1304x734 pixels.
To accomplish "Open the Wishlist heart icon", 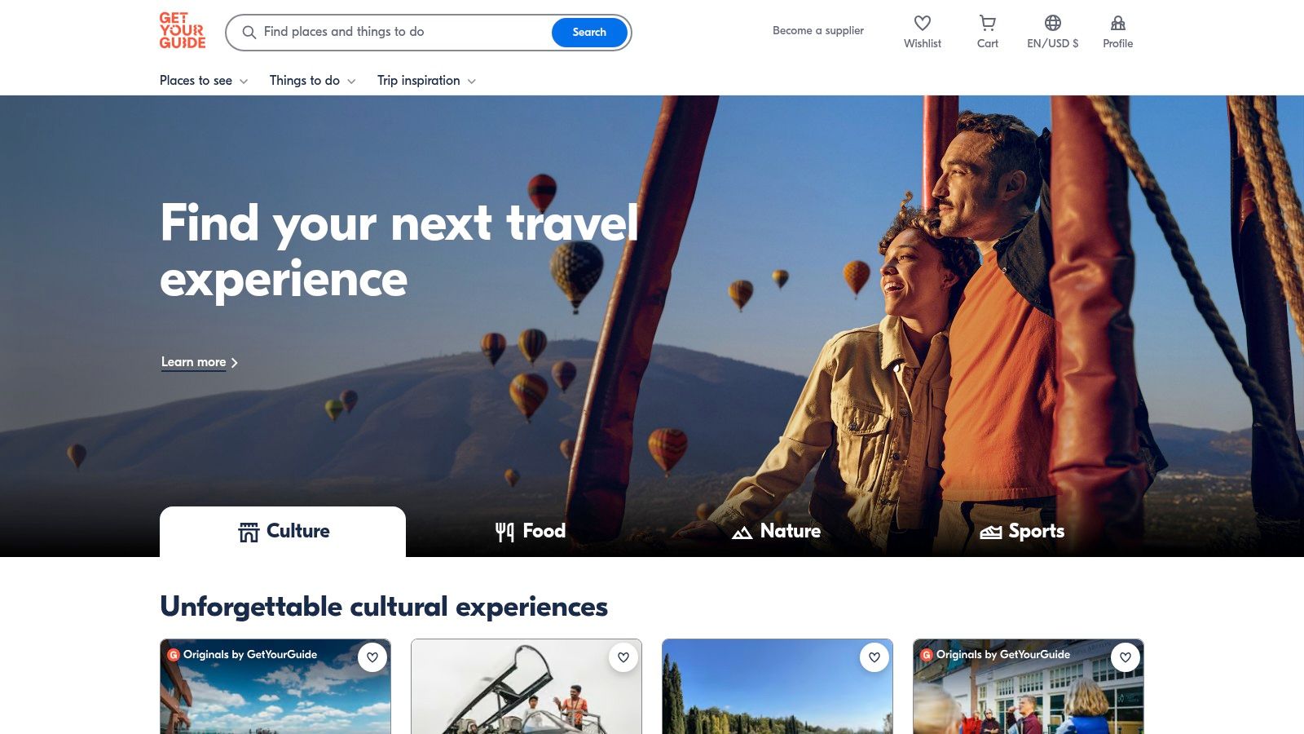I will [922, 23].
